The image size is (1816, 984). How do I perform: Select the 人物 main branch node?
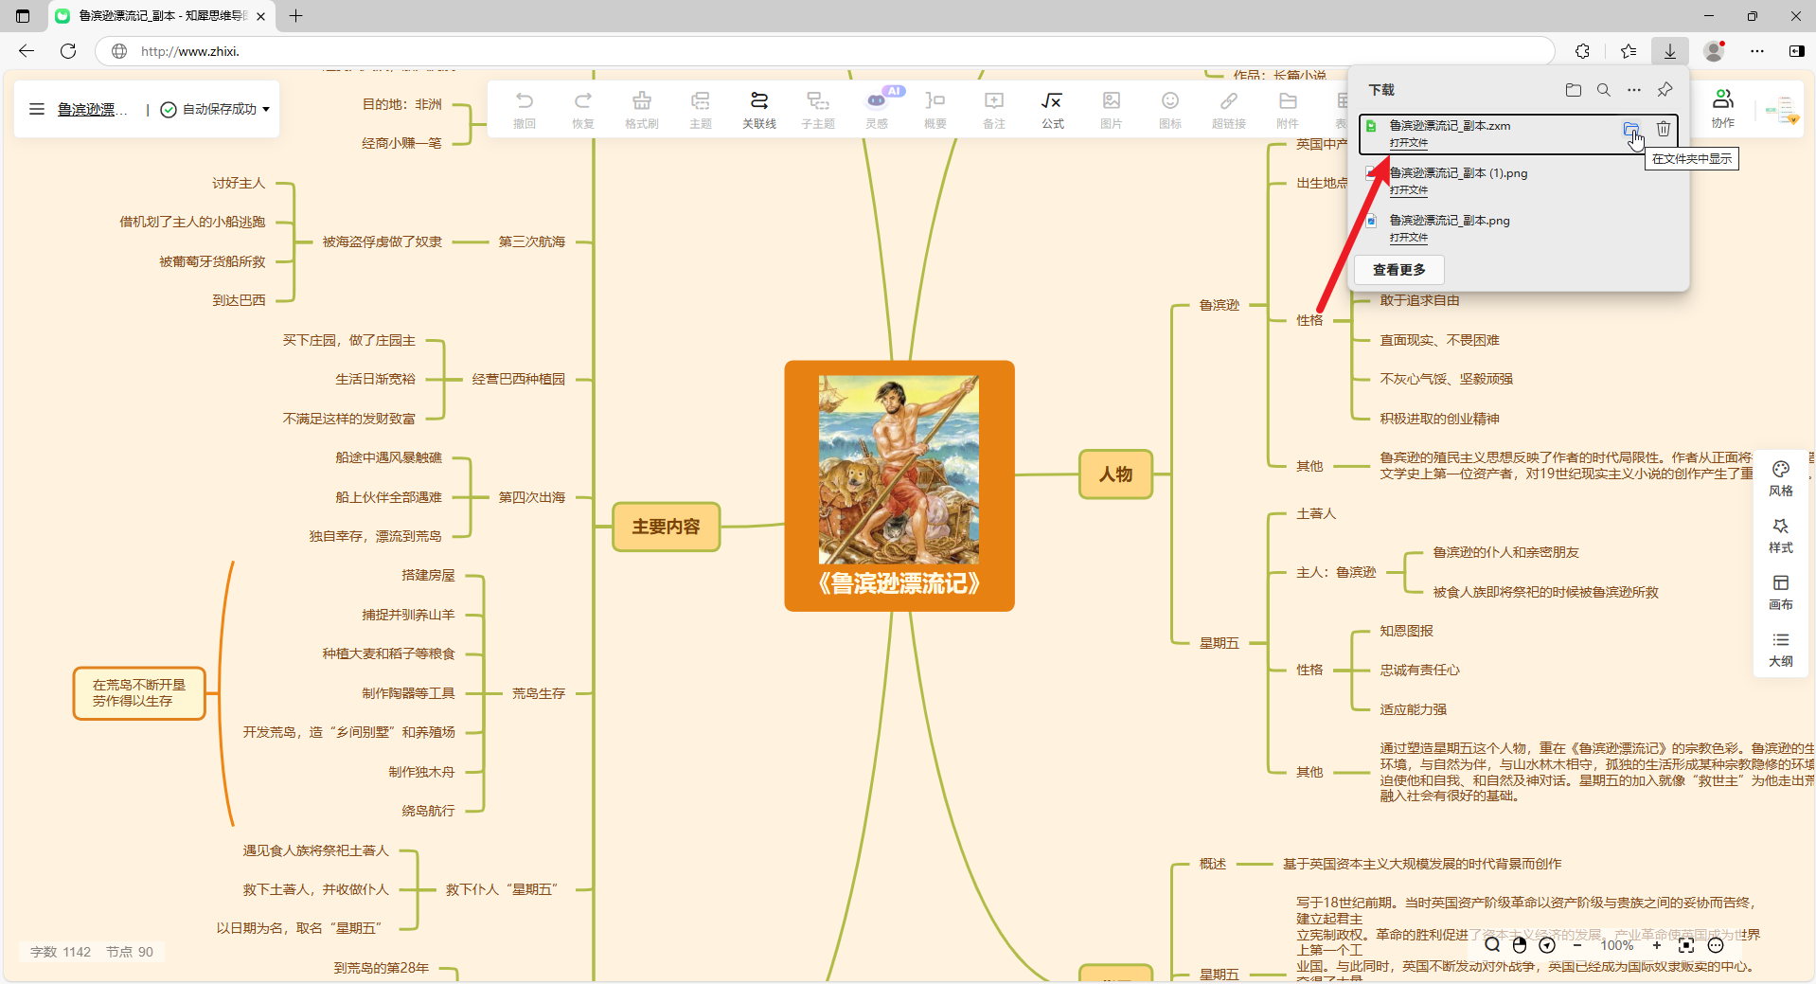pyautogui.click(x=1116, y=474)
